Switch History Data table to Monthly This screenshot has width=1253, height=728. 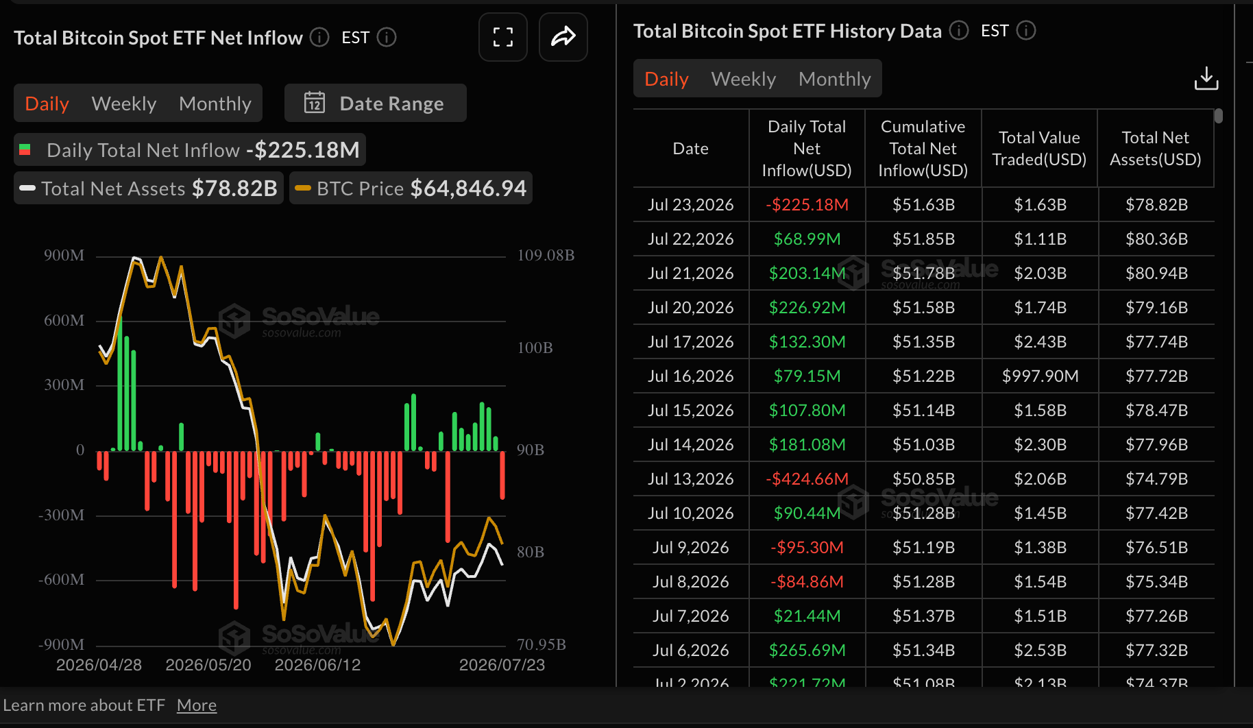[x=835, y=79]
